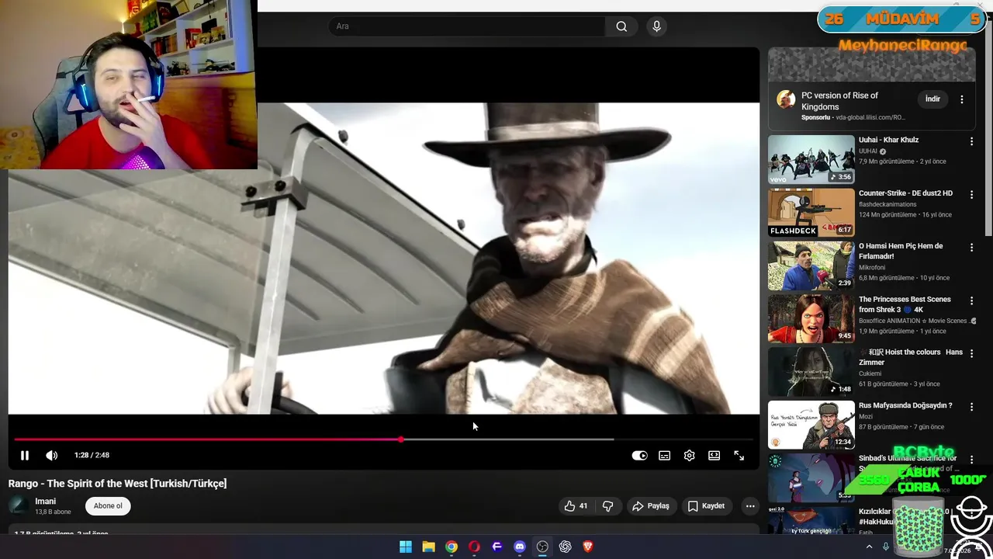
Task: Click the Cukiemi channel name
Action: coord(870,373)
